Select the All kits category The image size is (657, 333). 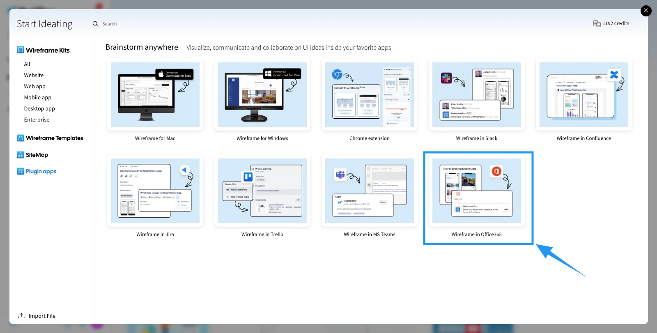pos(27,64)
